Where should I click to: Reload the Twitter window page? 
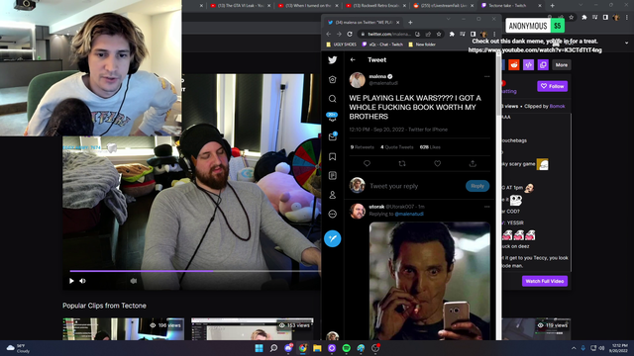350,35
